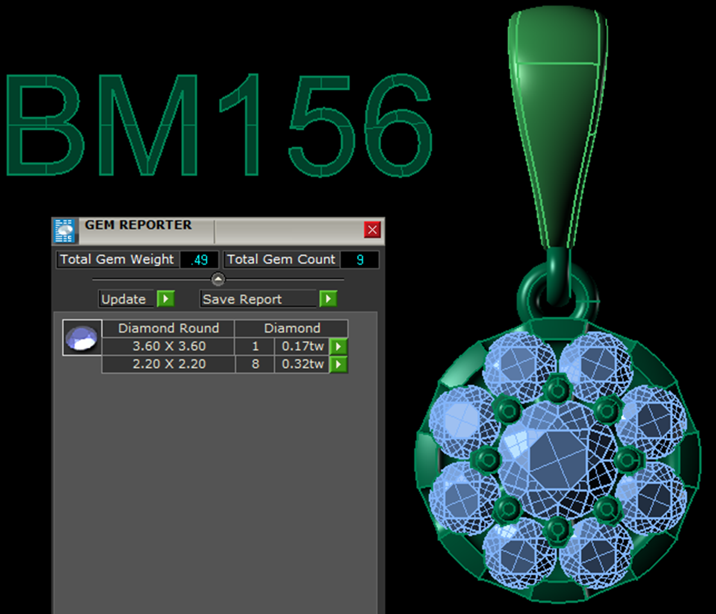716x614 pixels.
Task: Close the Gem Reporter panel
Action: pos(372,230)
